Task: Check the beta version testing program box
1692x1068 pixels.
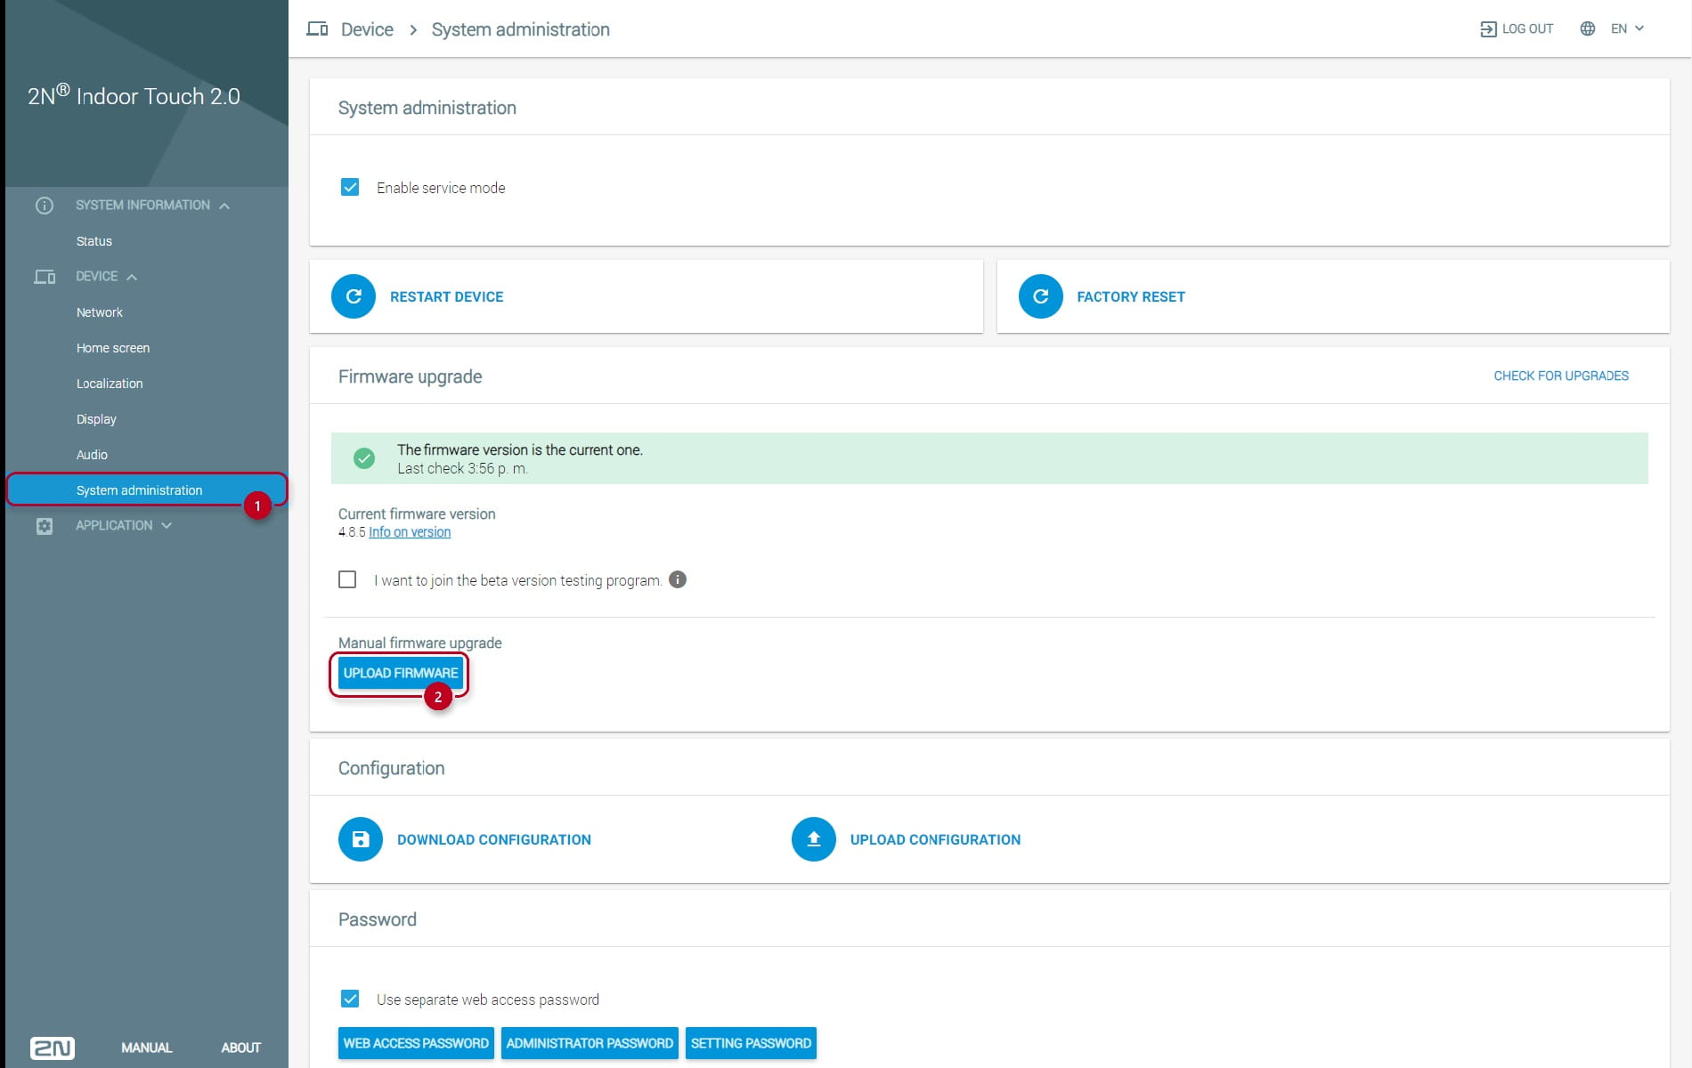Action: tap(347, 579)
